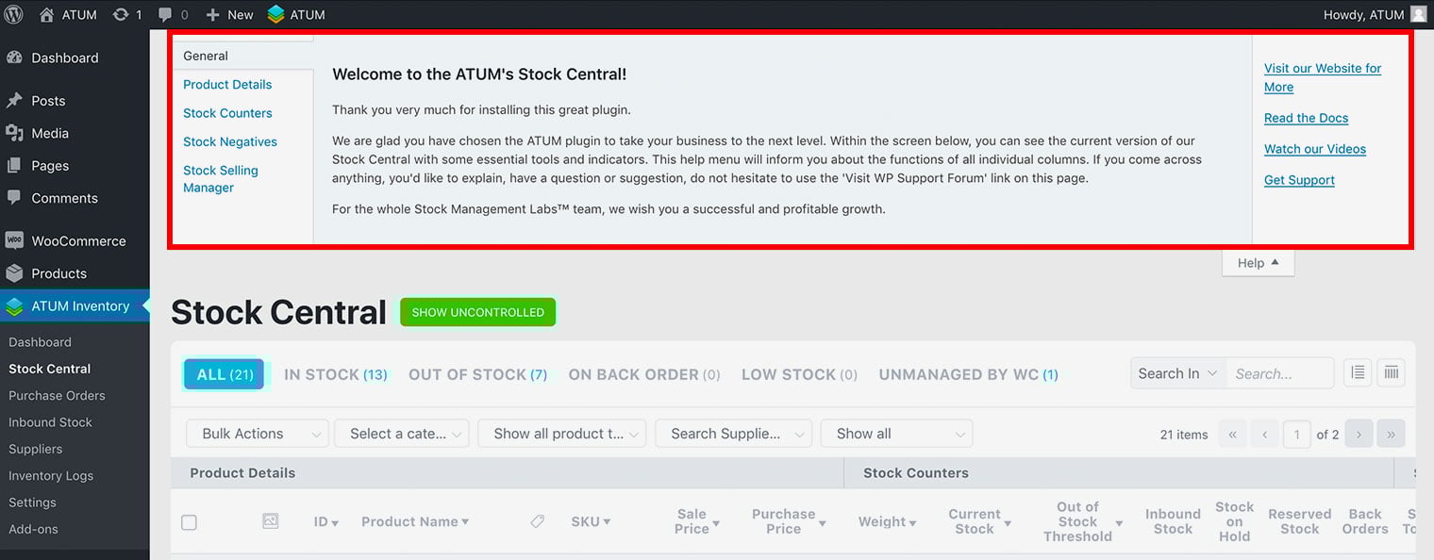Click the Get Support link
This screenshot has height=560, width=1434.
[x=1299, y=180]
